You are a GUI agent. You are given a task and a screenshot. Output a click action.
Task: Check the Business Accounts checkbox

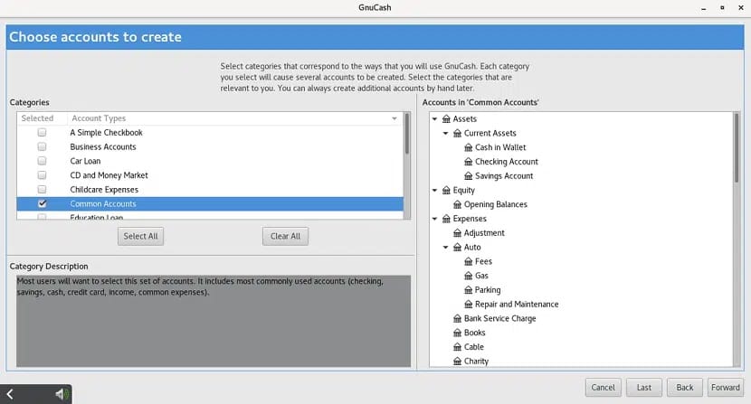(43, 146)
